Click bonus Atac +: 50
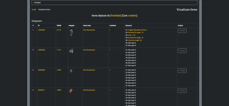This screenshot has height=106, width=229. [132, 35]
